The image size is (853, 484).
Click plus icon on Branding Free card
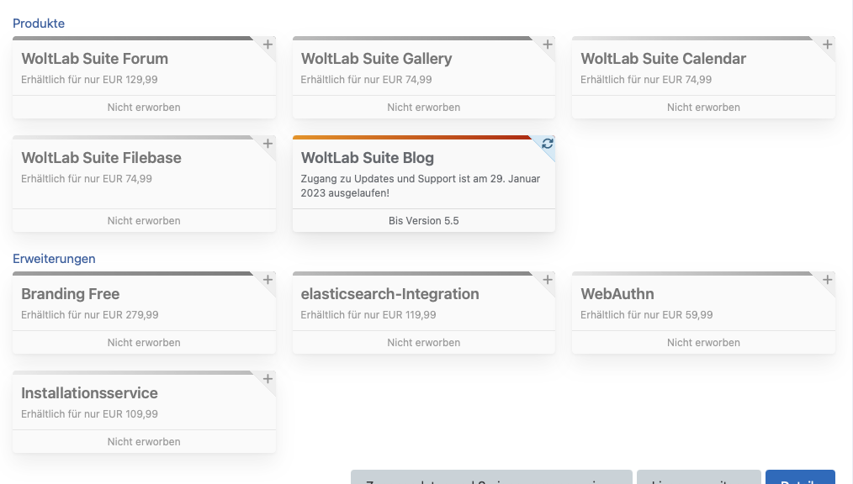[x=268, y=280]
